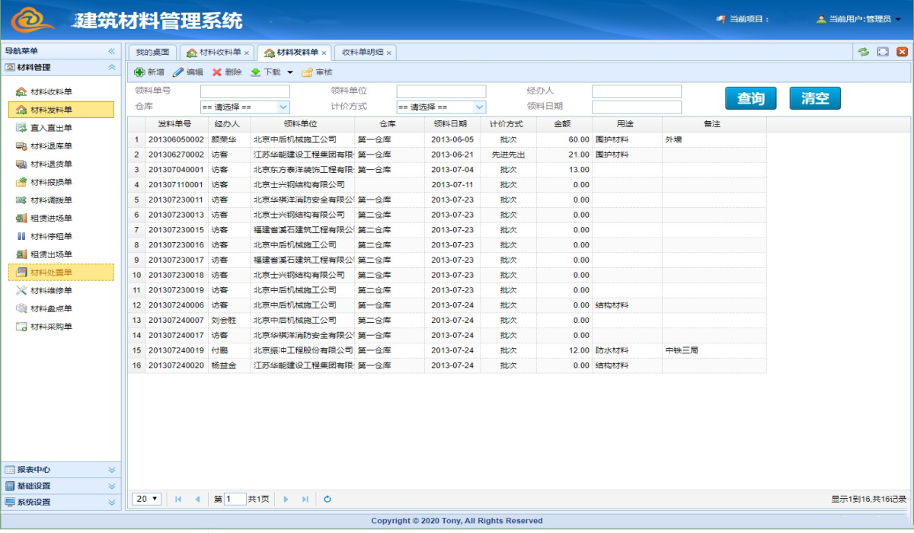
Task: Open the 直入直出单 sidebar icon entry
Action: [x=21, y=128]
